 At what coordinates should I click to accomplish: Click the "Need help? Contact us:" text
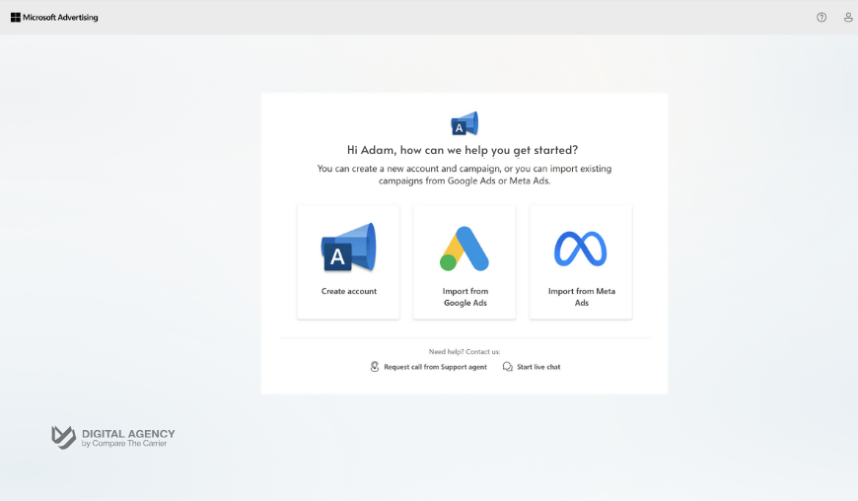(x=465, y=352)
